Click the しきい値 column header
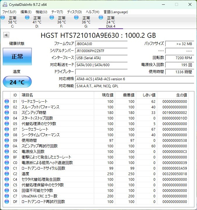 [x=147, y=95]
